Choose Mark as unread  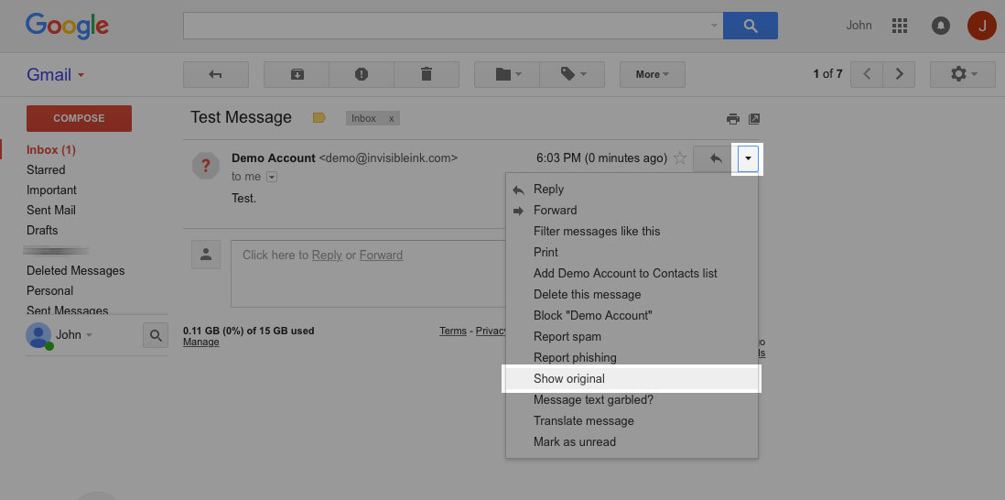click(x=632, y=441)
